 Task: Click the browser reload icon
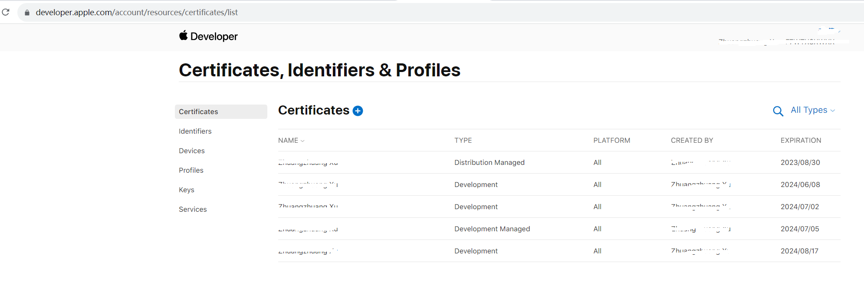tap(6, 12)
